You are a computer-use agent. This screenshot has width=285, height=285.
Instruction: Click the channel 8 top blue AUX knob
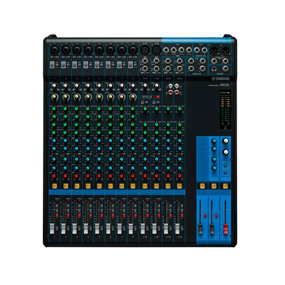(133, 141)
